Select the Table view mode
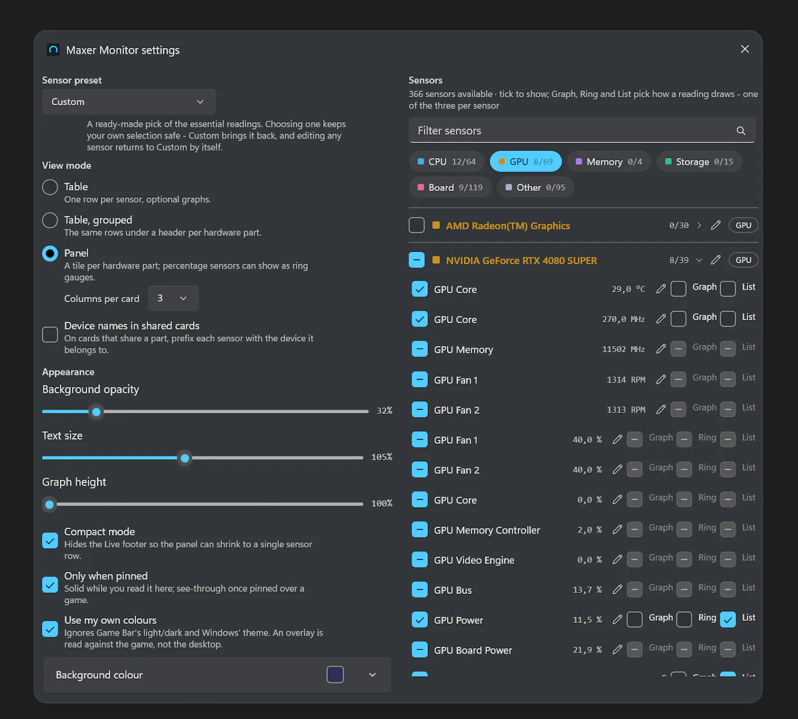798x719 pixels. (50, 187)
